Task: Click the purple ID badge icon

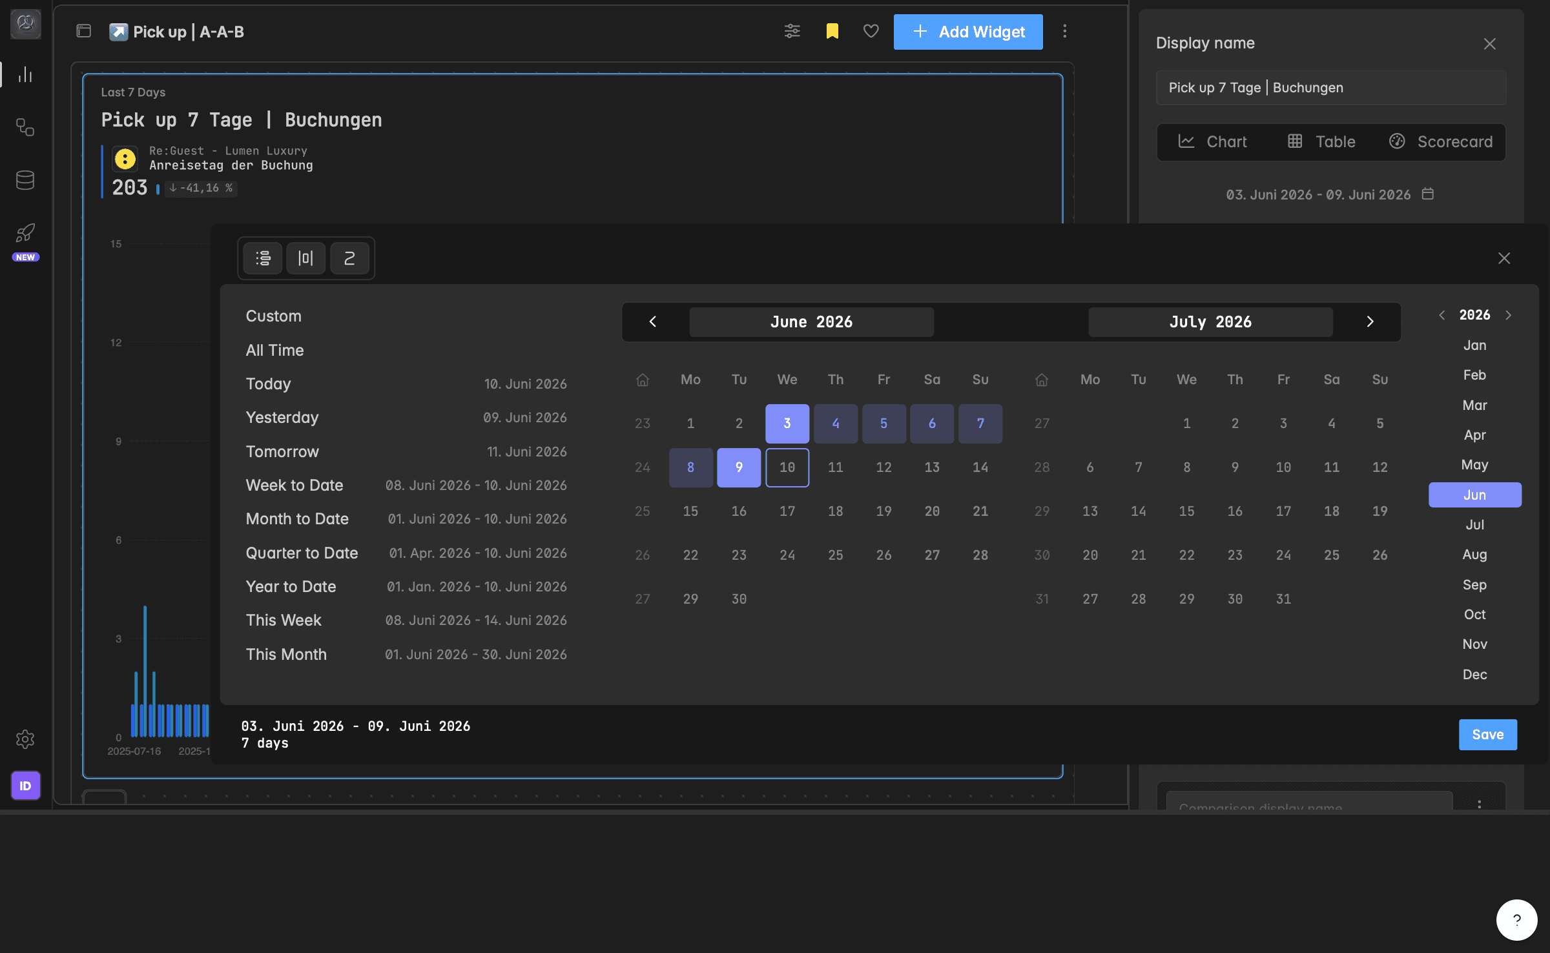Action: pyautogui.click(x=25, y=786)
